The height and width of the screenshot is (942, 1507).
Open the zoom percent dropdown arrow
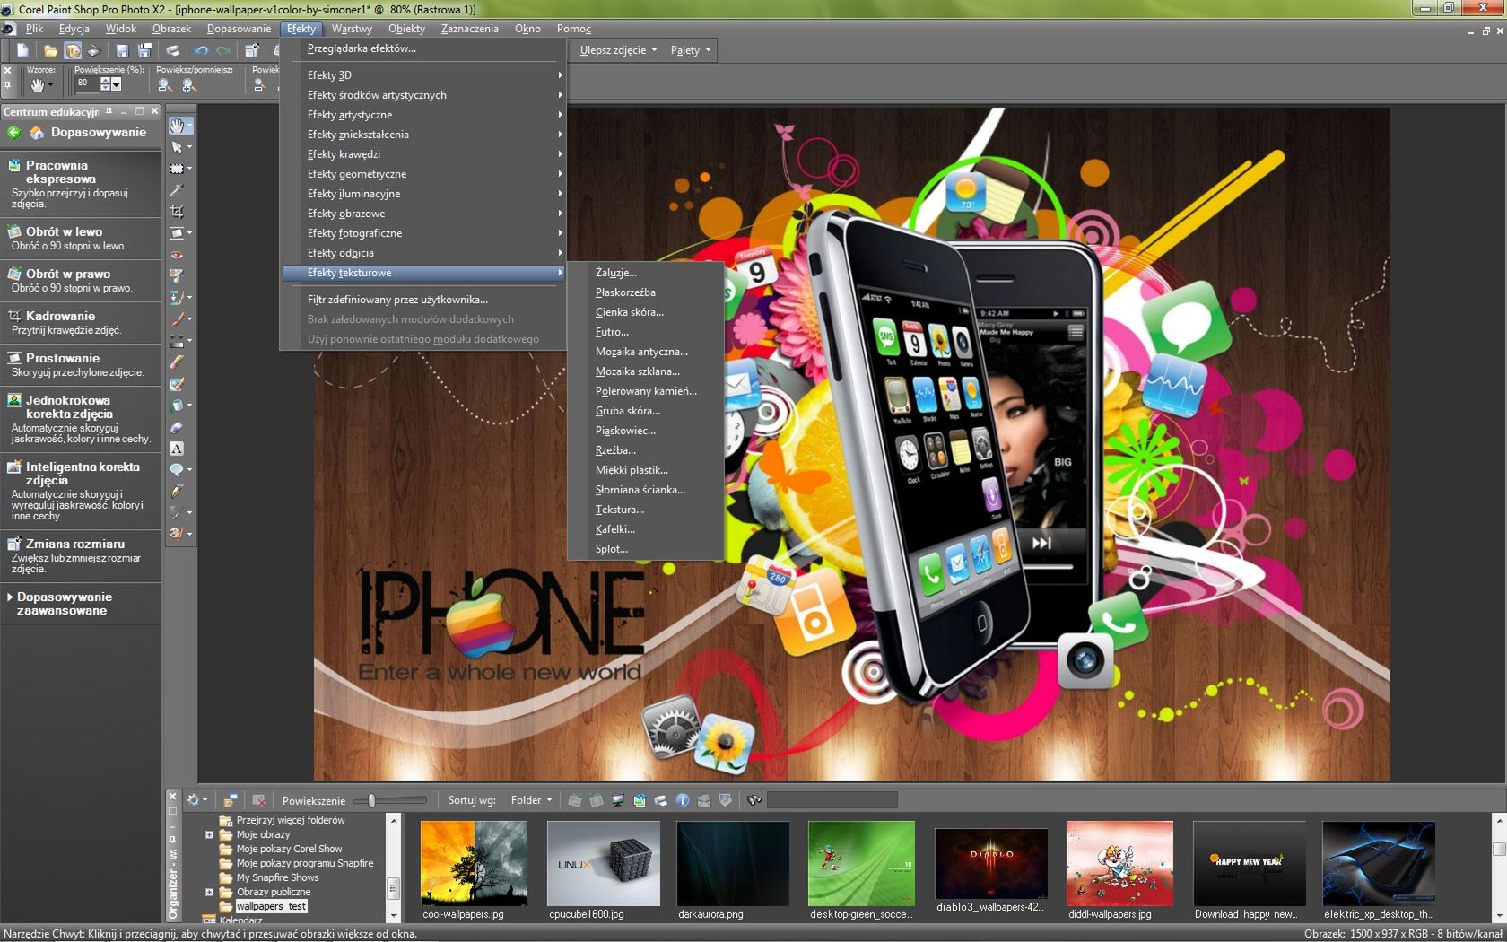117,84
